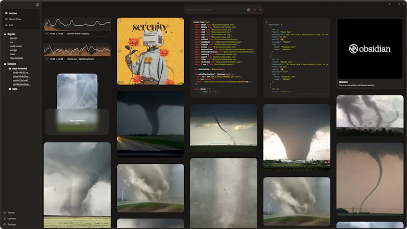This screenshot has height=229, width=407.
Task: Click the Graph View icon
Action: [6, 19]
